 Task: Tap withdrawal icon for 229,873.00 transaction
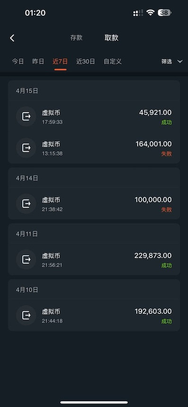(26, 260)
